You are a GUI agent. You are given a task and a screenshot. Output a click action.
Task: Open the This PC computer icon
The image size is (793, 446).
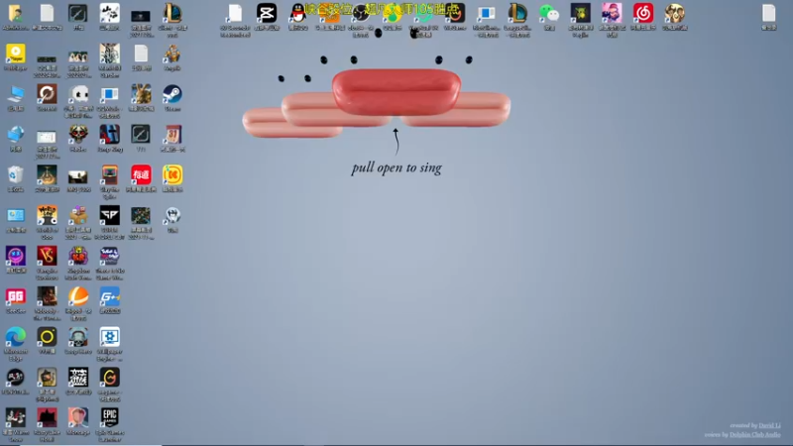(x=16, y=97)
